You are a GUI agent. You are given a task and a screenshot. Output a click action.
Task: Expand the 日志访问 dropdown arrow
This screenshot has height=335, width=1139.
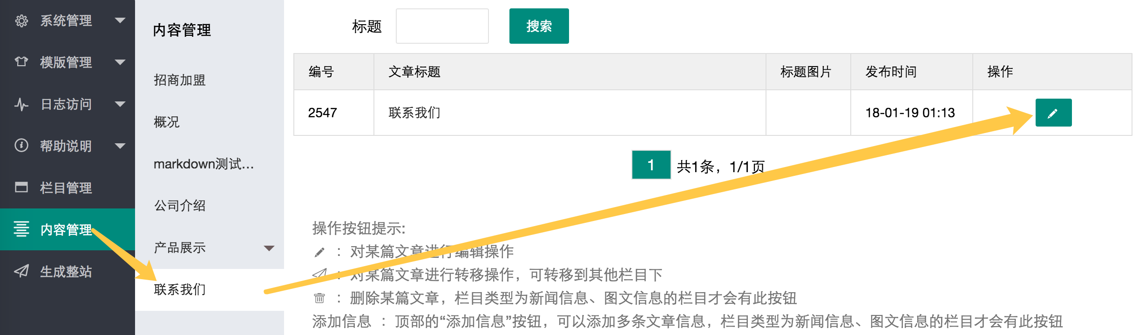pyautogui.click(x=120, y=104)
